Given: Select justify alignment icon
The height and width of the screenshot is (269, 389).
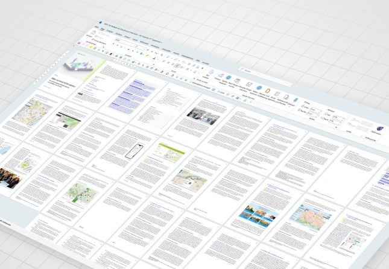Looking at the screenshot, I should click(x=177, y=66).
